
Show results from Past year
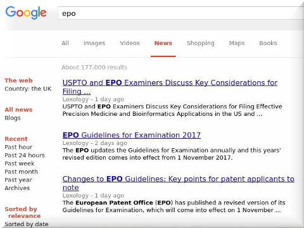tap(18, 180)
